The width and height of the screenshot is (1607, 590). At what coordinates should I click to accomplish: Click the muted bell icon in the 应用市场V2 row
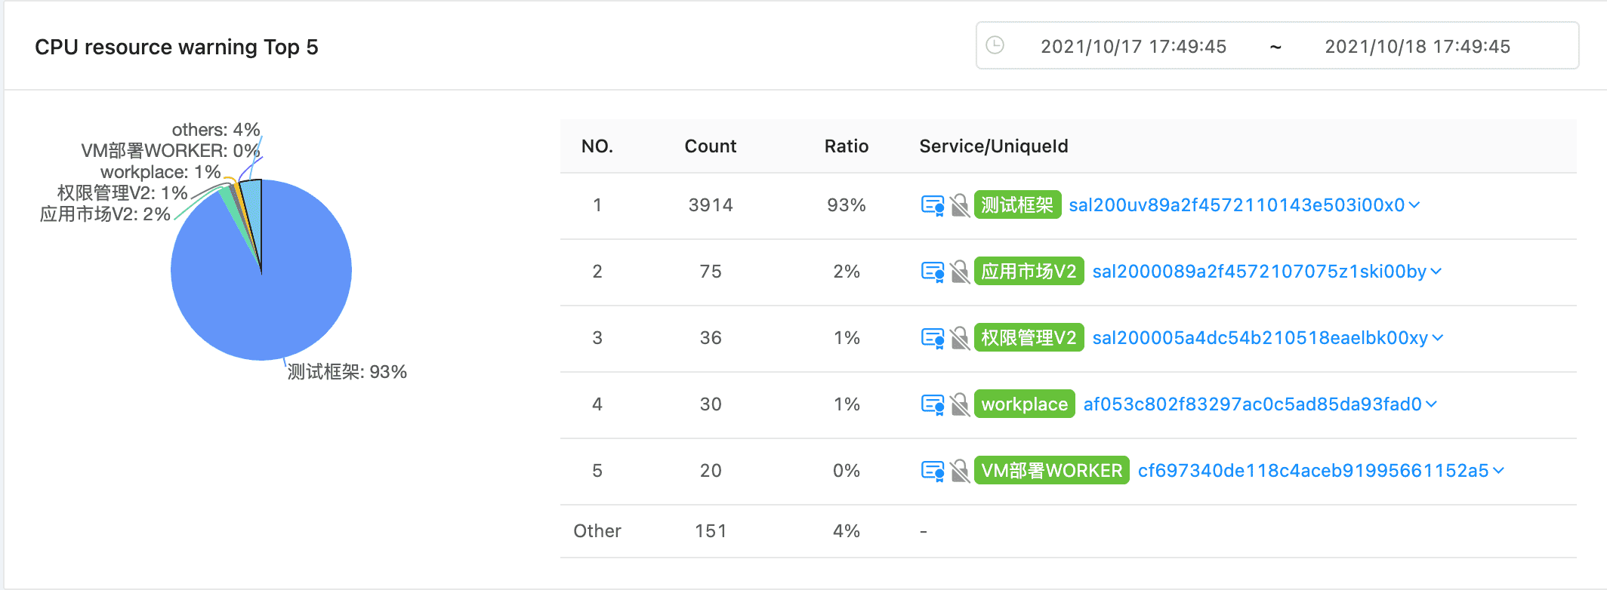coord(960,272)
